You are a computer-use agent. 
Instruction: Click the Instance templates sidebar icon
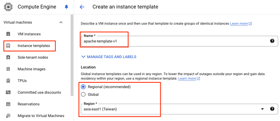click(x=8, y=46)
